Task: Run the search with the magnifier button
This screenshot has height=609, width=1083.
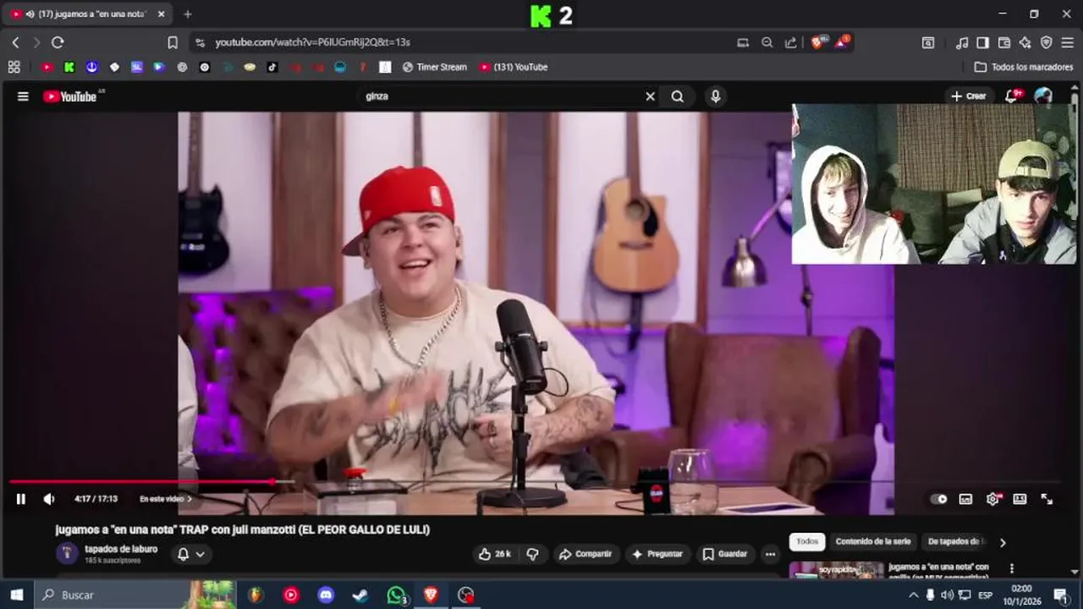Action: pyautogui.click(x=678, y=96)
